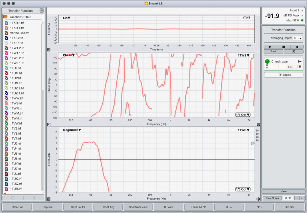Switch to Spectrum View

(138, 207)
